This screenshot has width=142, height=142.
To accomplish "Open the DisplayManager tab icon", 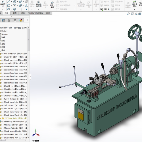I will 21,20.
